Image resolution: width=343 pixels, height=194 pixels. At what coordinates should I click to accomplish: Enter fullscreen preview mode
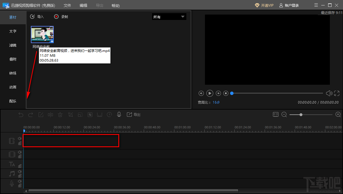pos(337,93)
